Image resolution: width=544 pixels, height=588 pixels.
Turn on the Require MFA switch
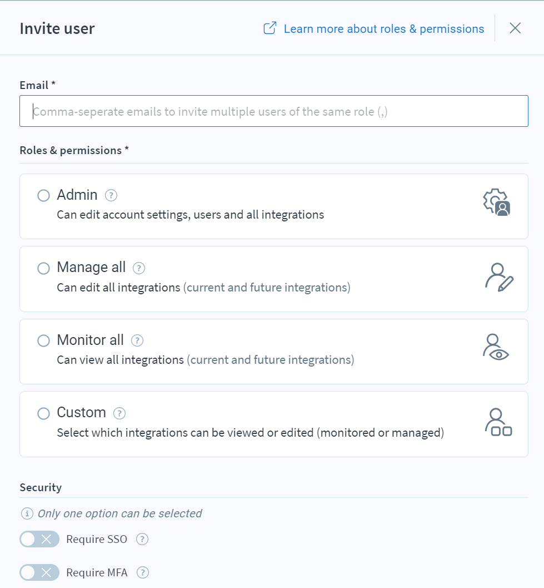pos(39,572)
